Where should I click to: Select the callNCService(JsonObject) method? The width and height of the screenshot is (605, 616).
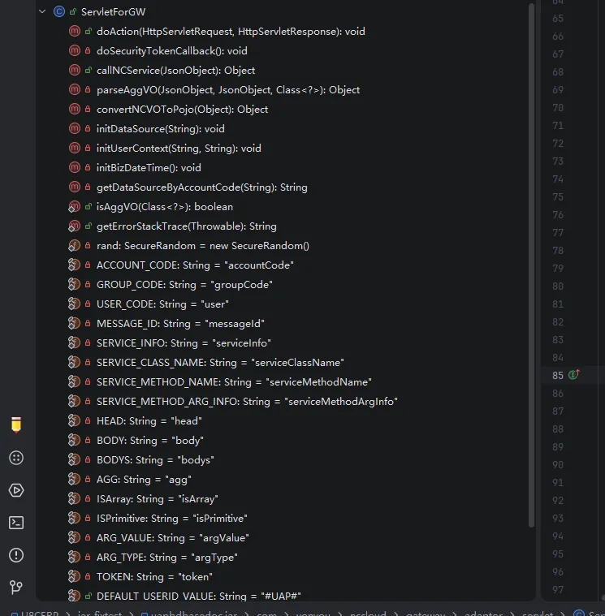coord(175,71)
